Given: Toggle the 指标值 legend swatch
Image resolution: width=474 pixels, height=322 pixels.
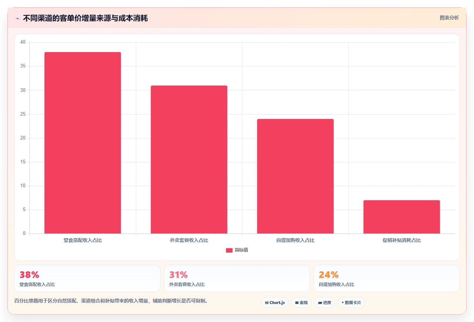Looking at the screenshot, I should click(229, 250).
